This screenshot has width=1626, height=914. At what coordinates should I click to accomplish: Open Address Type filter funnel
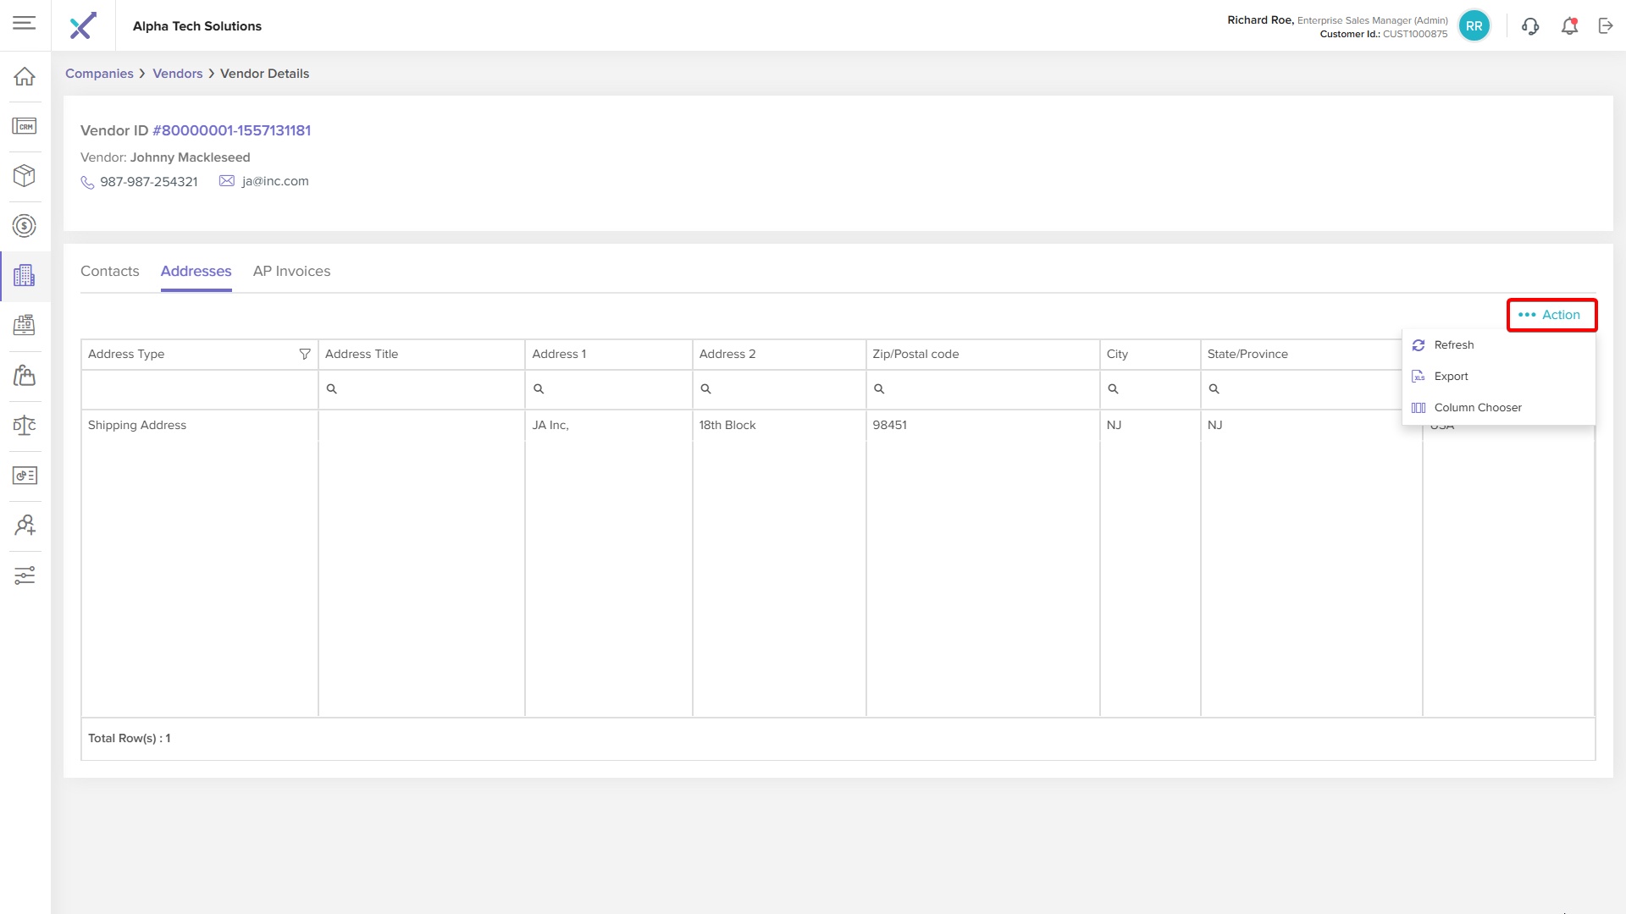coord(305,355)
